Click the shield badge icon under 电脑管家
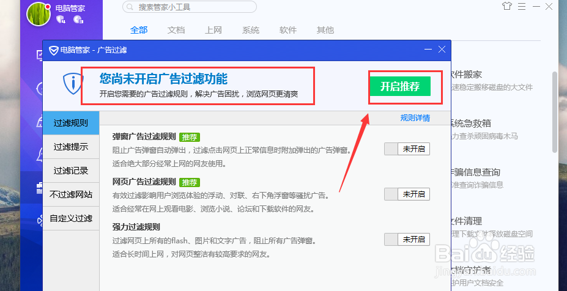 point(61,19)
